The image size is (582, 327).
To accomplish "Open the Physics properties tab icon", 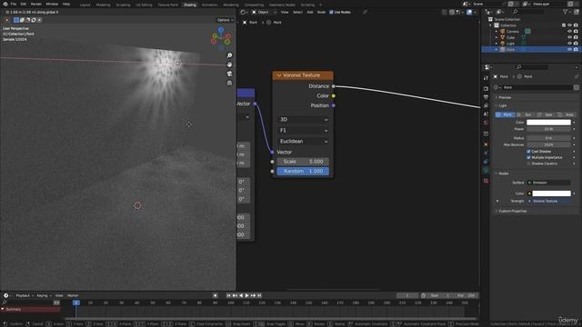I will click(x=486, y=154).
